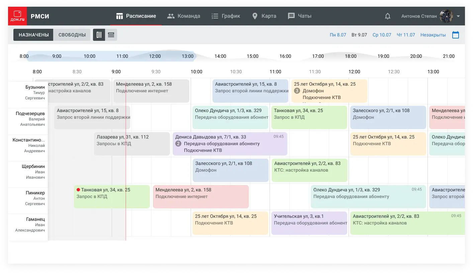Open Щербинин's Авиастроителей ул, 2/2 task
This screenshot has height=273, width=473.
tap(309, 170)
